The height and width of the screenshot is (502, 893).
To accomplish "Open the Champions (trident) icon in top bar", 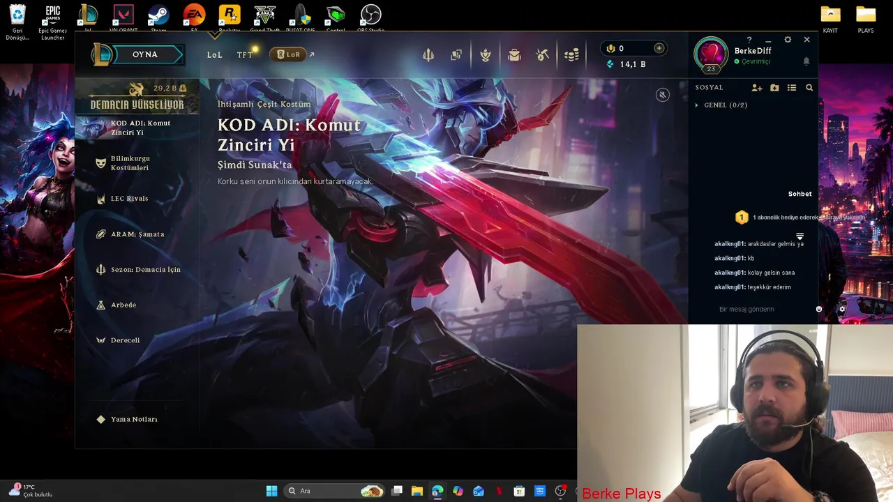I will point(428,55).
